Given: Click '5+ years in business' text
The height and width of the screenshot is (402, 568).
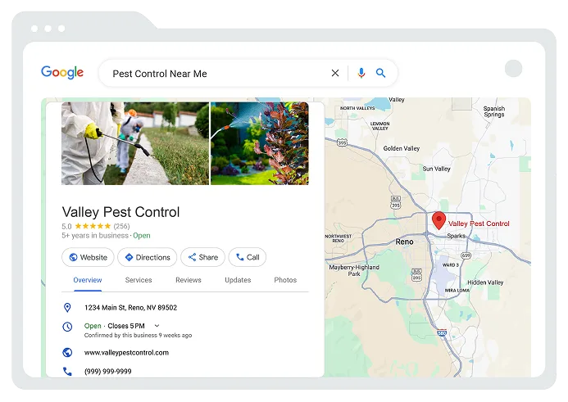Looking at the screenshot, I should (95, 236).
